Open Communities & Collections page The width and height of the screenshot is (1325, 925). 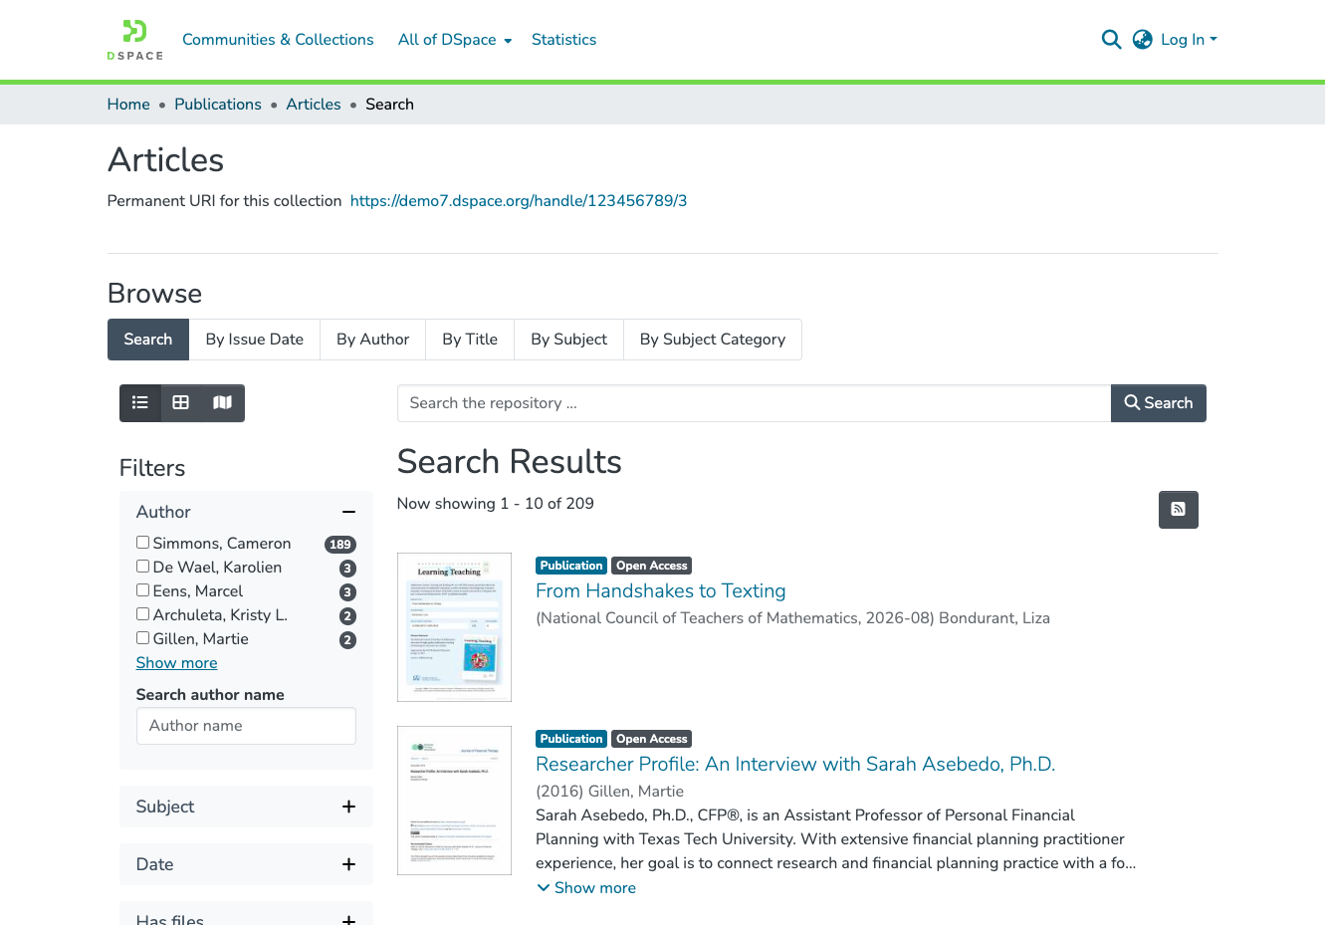coord(278,40)
